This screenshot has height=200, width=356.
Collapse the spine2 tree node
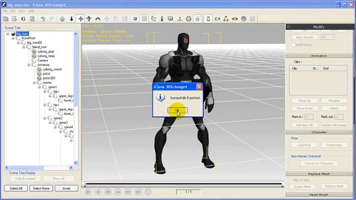44,118
